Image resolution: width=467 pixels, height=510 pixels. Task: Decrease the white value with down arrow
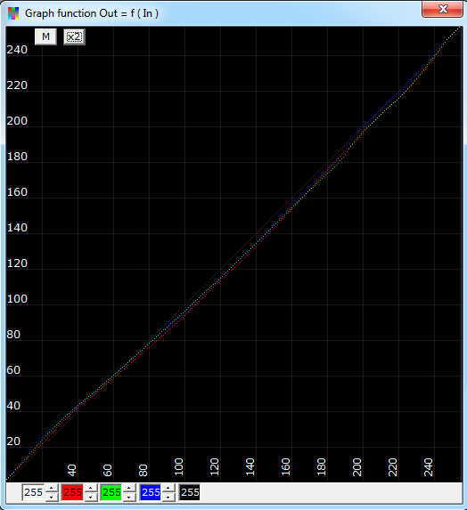52,497
